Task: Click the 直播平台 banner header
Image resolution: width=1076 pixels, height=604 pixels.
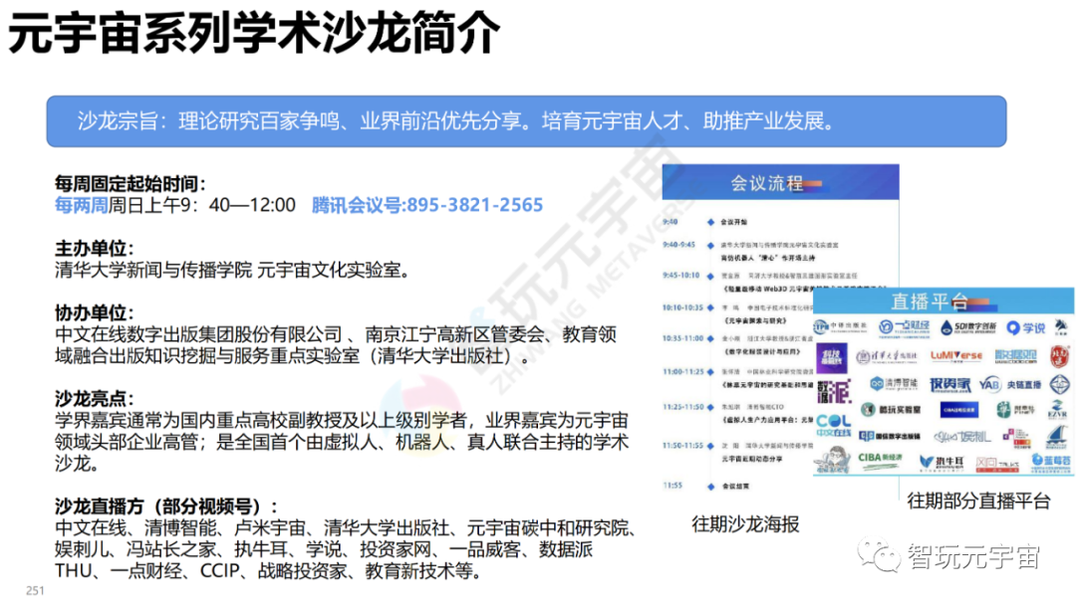Action: point(943,301)
